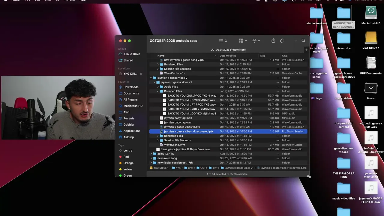Open Gobbler folder in sidebar
This screenshot has width=384, height=216.
129,124
